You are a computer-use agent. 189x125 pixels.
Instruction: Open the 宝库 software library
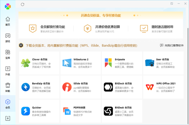8,54
